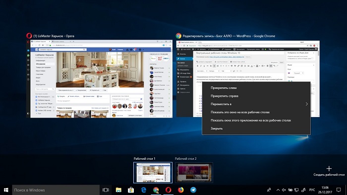This screenshot has height=195, width=347.
Task: Open clock showing 13:06 26.12.2017
Action: click(325, 190)
